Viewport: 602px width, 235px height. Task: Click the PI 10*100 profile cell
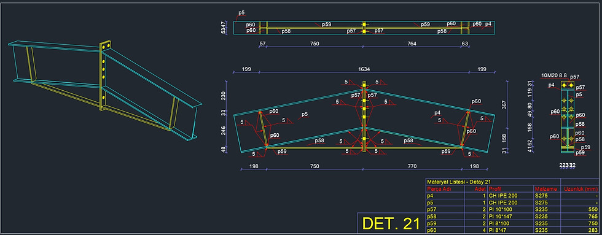(x=501, y=209)
